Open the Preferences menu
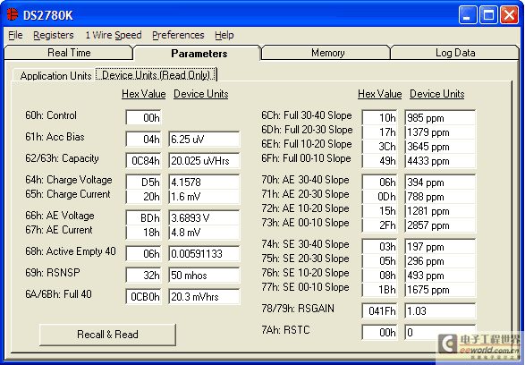The height and width of the screenshot is (365, 525). click(178, 35)
